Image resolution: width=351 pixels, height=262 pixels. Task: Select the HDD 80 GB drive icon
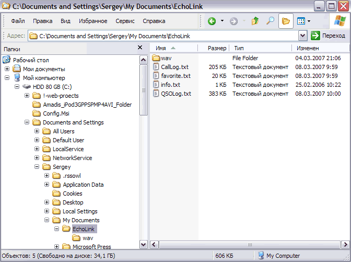coord(27,86)
